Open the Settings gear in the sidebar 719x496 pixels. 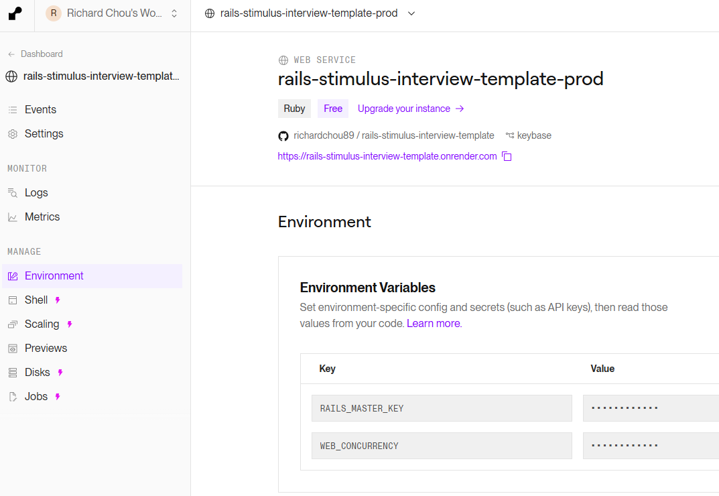(11, 133)
